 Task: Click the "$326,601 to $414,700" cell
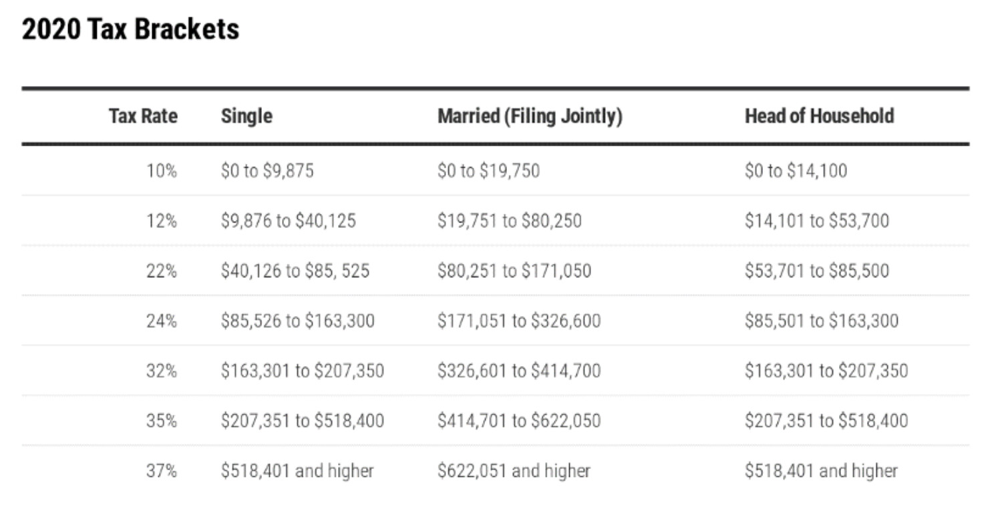(x=519, y=371)
